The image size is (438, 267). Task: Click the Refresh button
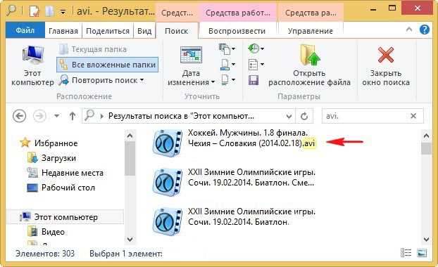[304, 116]
